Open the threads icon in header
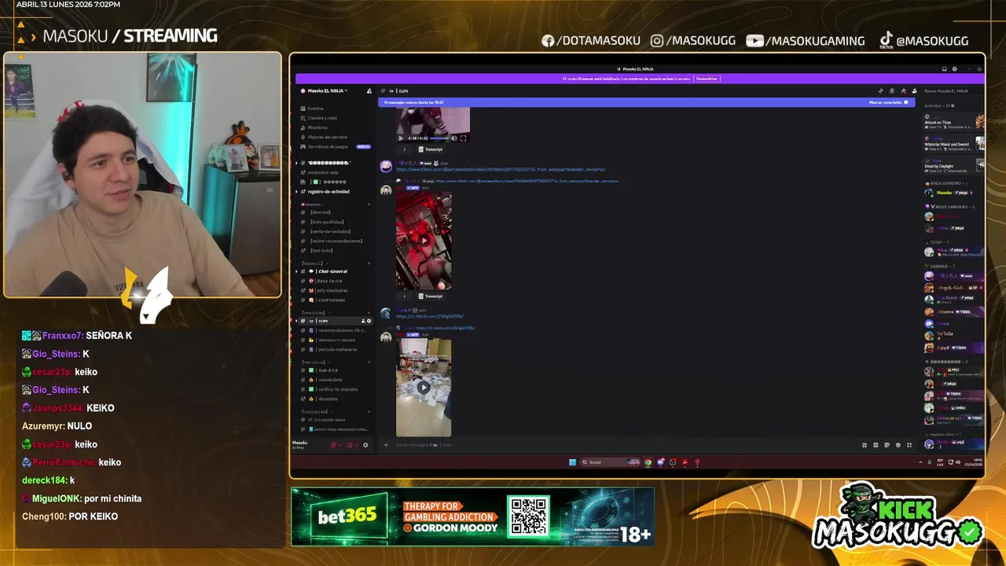Viewport: 1006px width, 566px height. point(880,90)
